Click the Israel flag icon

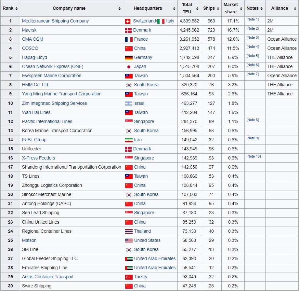tap(128, 104)
